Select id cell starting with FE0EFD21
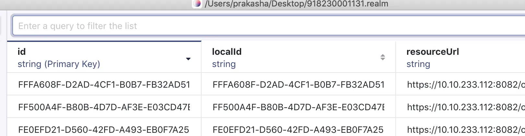 click(x=104, y=130)
